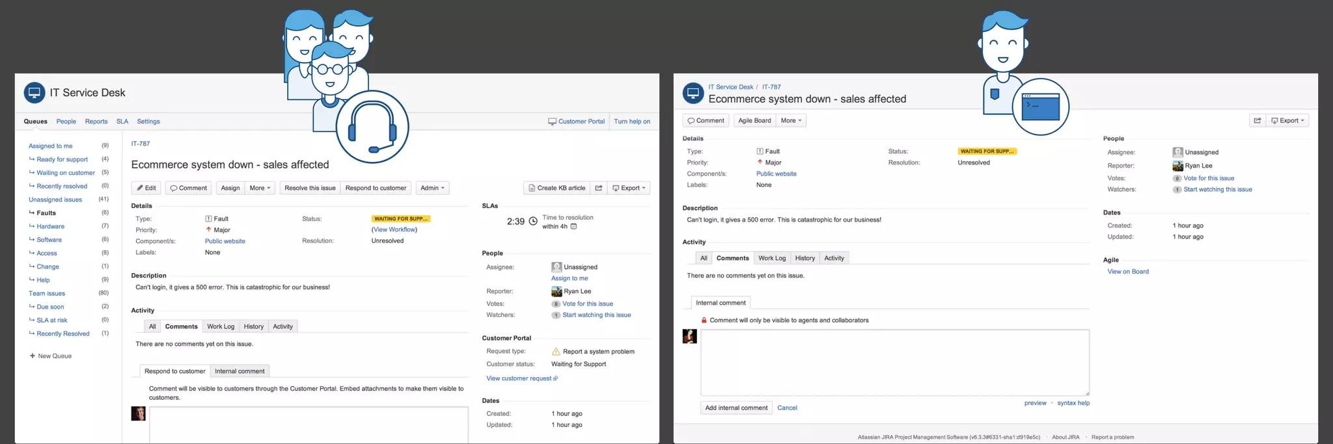
Task: Click the share icon beside Create KB article
Action: click(598, 188)
